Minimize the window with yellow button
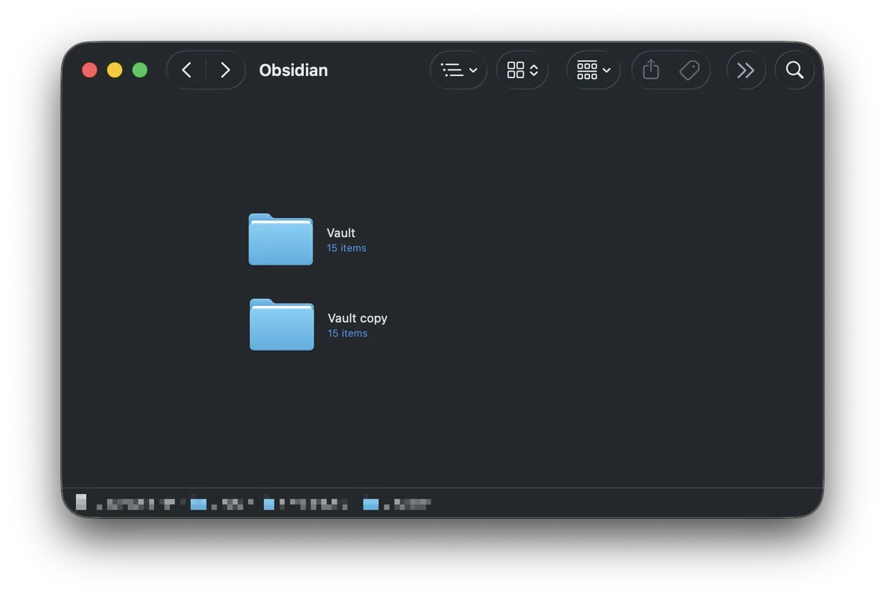 tap(114, 70)
